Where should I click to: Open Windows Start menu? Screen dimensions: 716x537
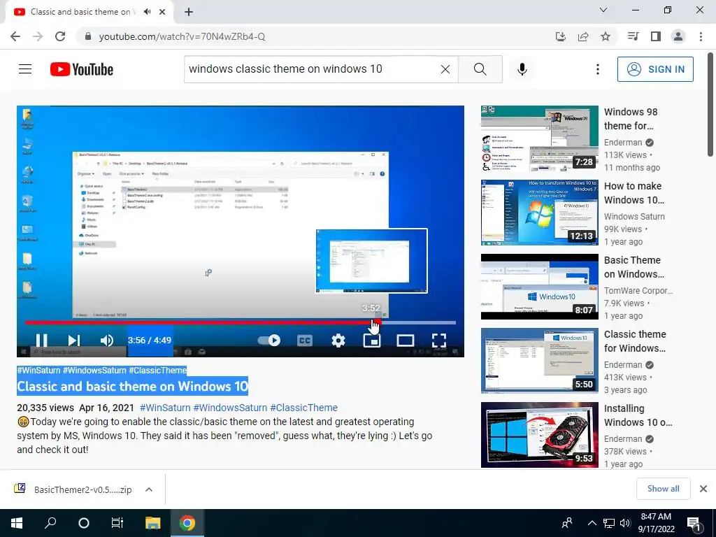click(x=17, y=523)
